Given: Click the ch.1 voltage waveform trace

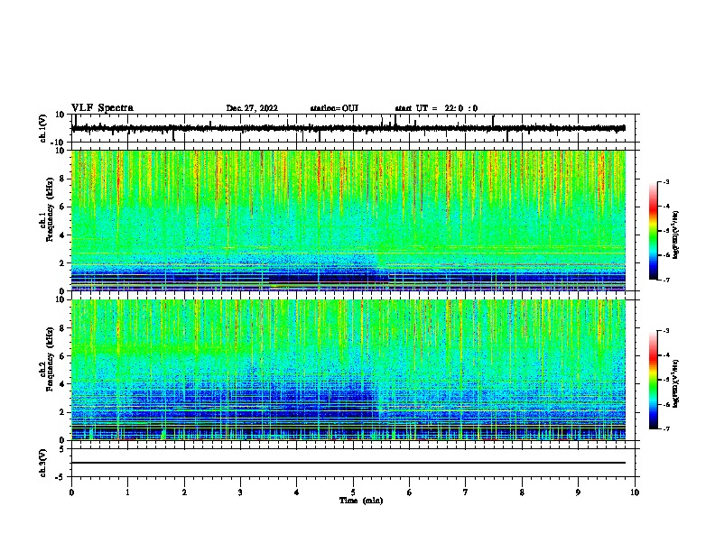Looking at the screenshot, I should 348,128.
